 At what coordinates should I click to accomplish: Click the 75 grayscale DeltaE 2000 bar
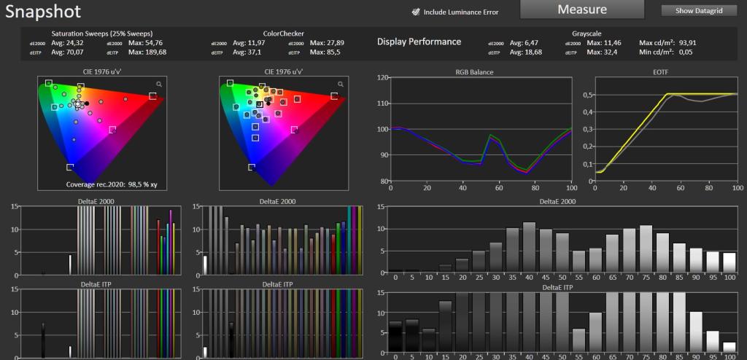point(646,249)
